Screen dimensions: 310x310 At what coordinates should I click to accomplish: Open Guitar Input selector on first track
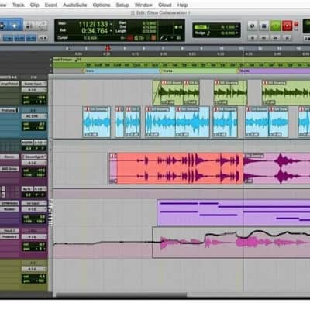point(34,84)
